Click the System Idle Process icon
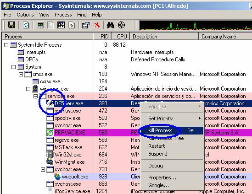Screen dimensions: 252x194 13,45
